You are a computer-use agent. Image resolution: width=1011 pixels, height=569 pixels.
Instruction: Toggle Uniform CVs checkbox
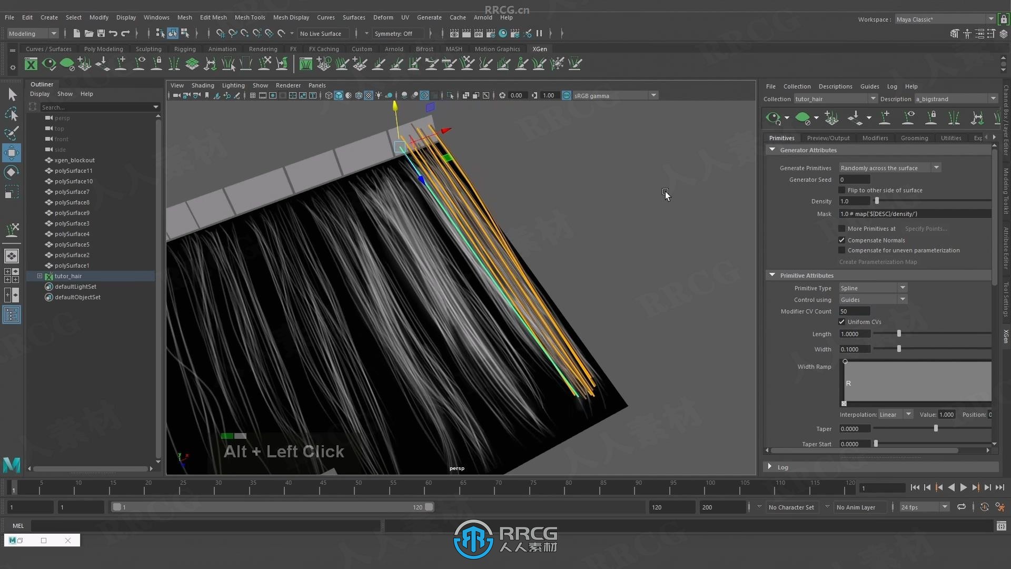click(841, 322)
